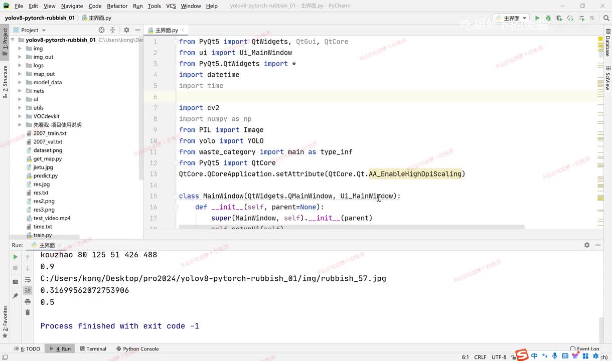Fold the MainWindow class at gutter
The height and width of the screenshot is (361, 612).
(x=176, y=196)
